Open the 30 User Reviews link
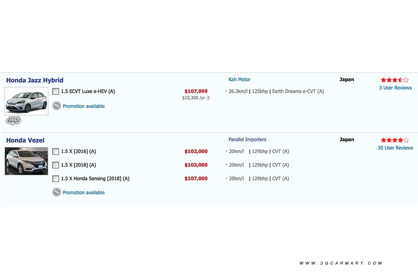This screenshot has height=278, width=418. click(x=395, y=148)
